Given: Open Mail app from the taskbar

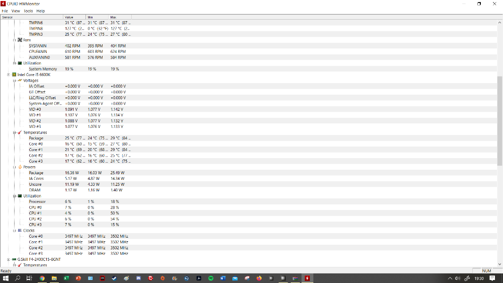Looking at the screenshot, I should coord(235,278).
